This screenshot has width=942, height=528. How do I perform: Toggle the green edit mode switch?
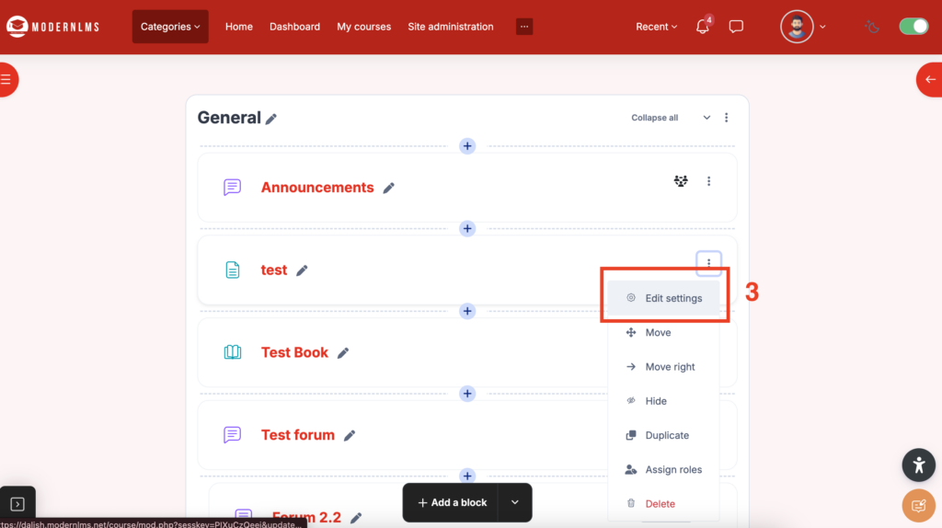click(913, 27)
